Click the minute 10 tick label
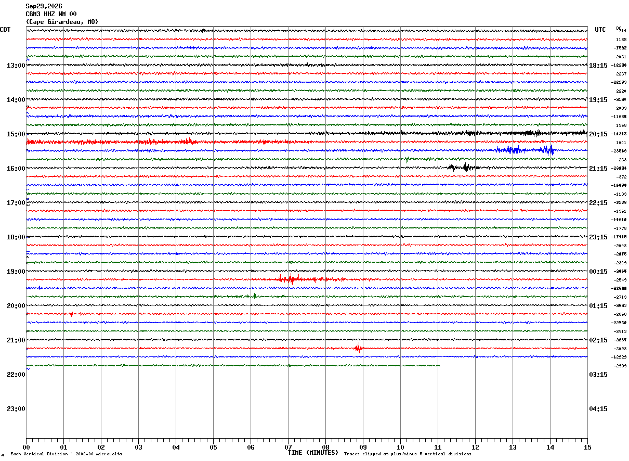629x461 pixels. (400, 447)
